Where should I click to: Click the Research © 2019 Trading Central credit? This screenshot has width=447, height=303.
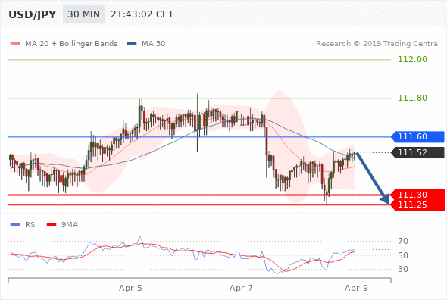coord(378,44)
